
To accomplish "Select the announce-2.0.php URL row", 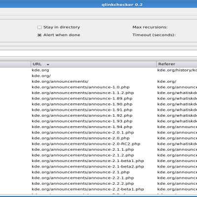I will (x=81, y=138).
